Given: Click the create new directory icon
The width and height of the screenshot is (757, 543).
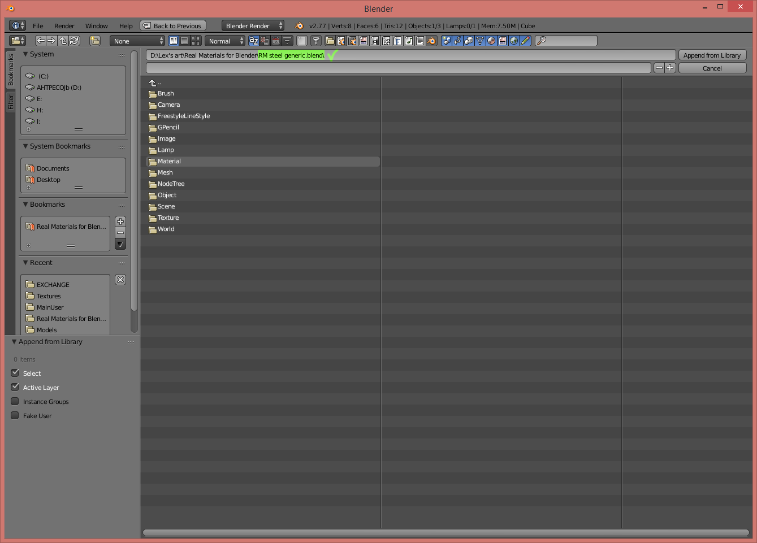Looking at the screenshot, I should point(95,41).
